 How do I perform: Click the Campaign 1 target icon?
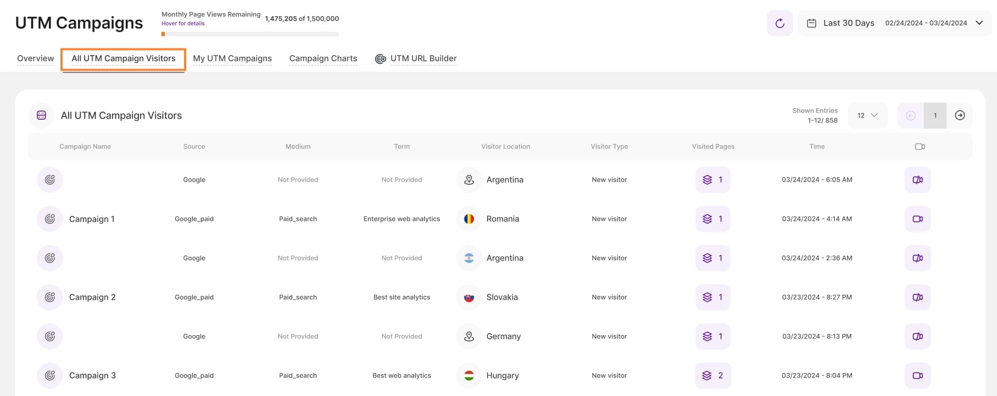[x=50, y=219]
